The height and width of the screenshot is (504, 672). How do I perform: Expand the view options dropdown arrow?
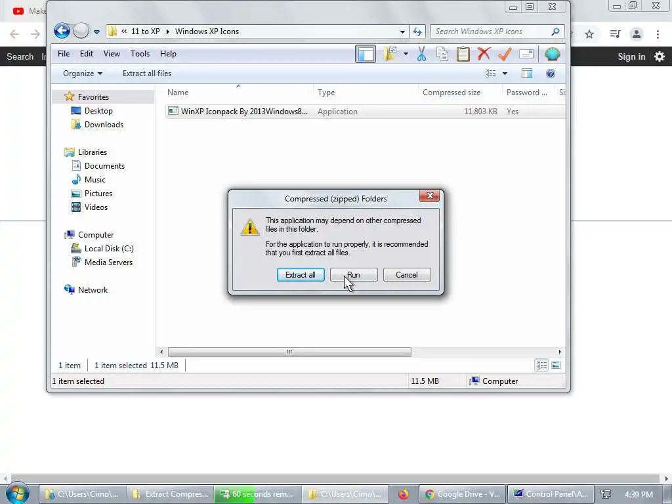(x=505, y=73)
